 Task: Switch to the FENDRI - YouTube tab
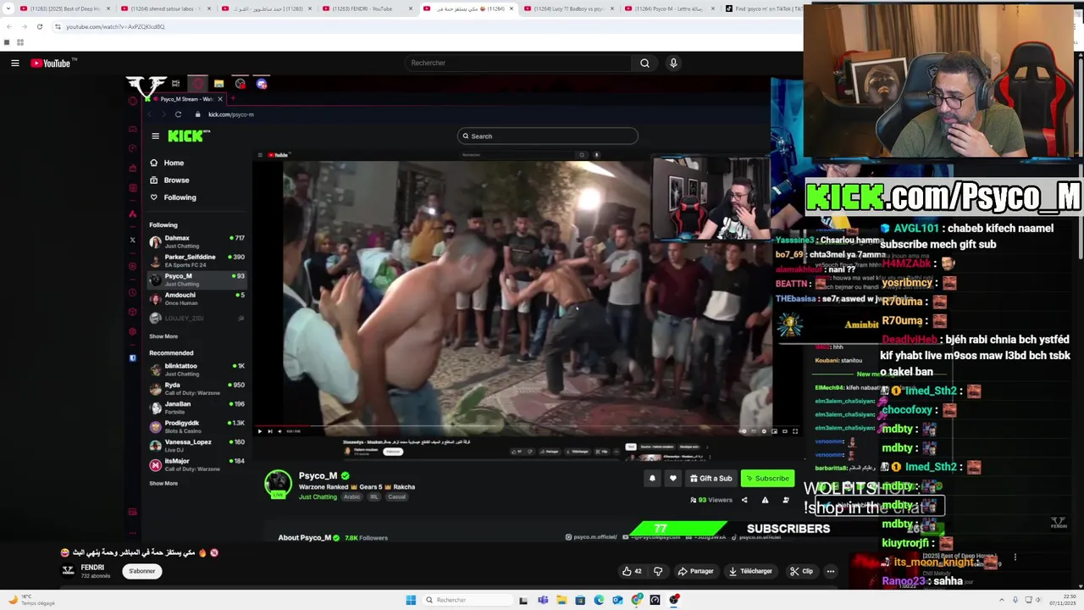click(x=366, y=8)
